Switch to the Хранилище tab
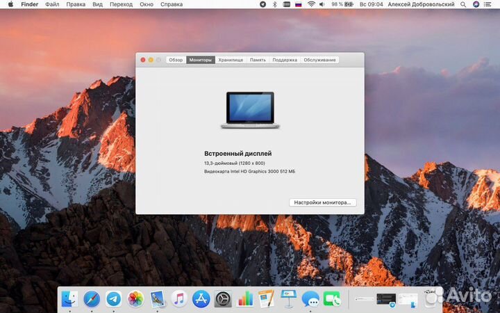 pyautogui.click(x=231, y=60)
